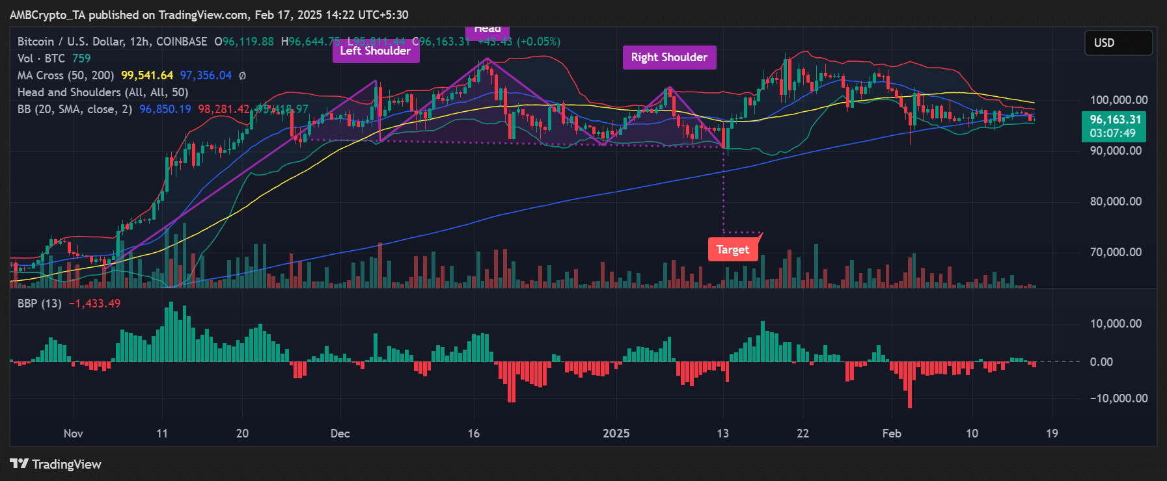Click the Dec date on time axis
Viewport: 1167px width, 481px height.
[340, 434]
